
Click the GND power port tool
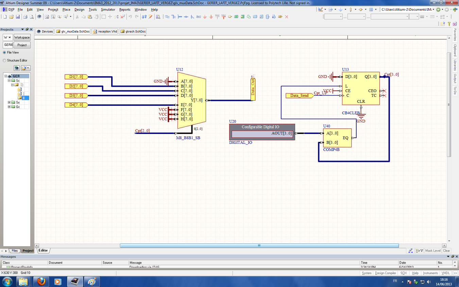[205, 17]
